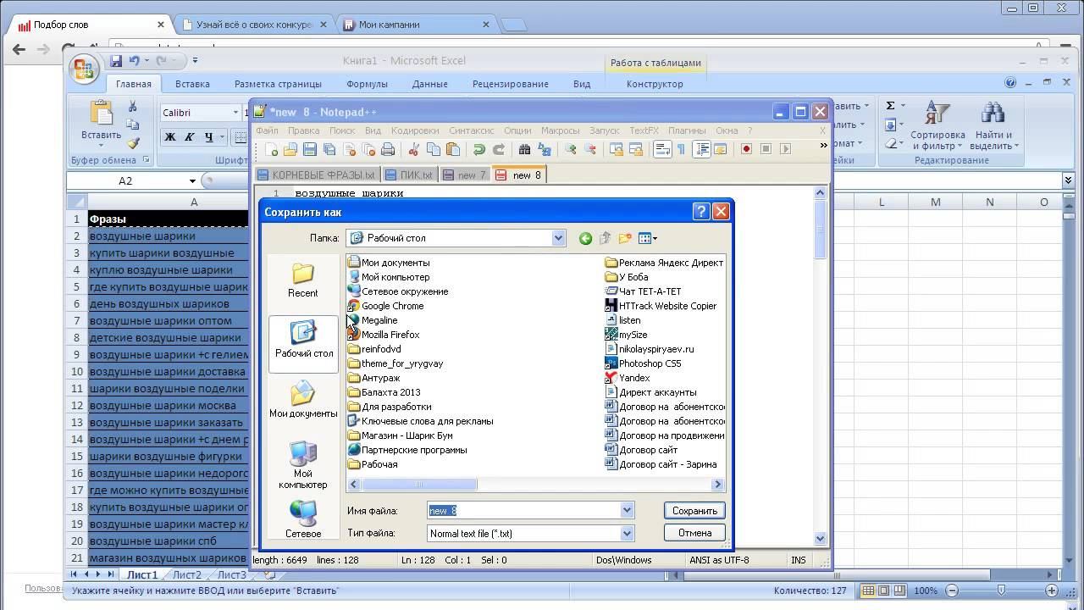Toggle Show All Characters (¶) in Notepad++

click(x=681, y=149)
